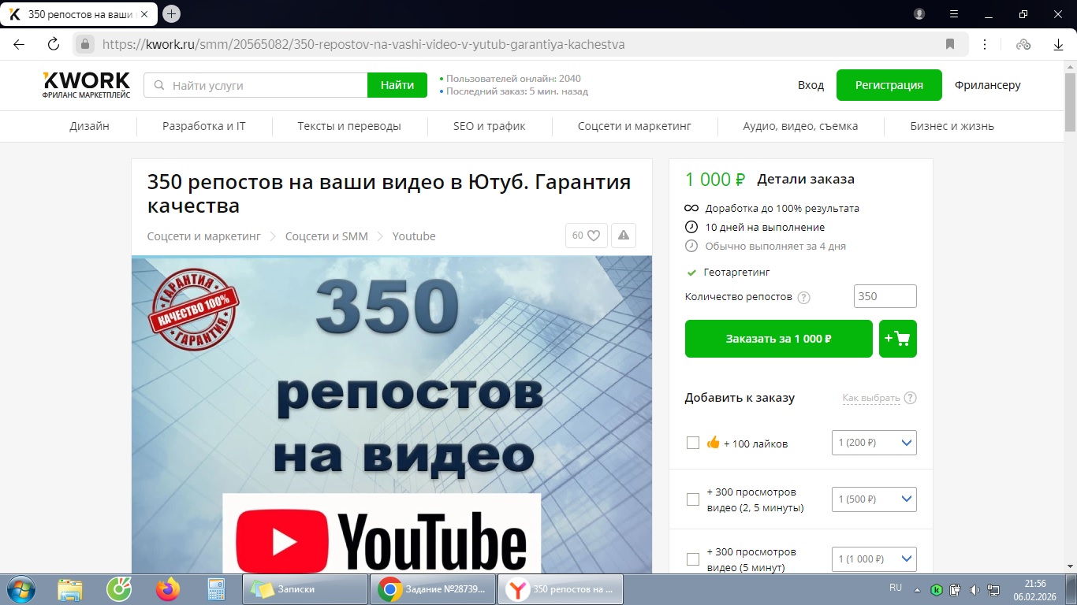1077x605 pixels.
Task: Click the Регистрация button
Action: click(x=889, y=85)
